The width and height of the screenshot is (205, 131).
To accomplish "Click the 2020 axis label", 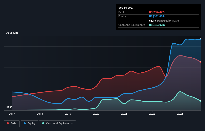I will coord(96,114).
